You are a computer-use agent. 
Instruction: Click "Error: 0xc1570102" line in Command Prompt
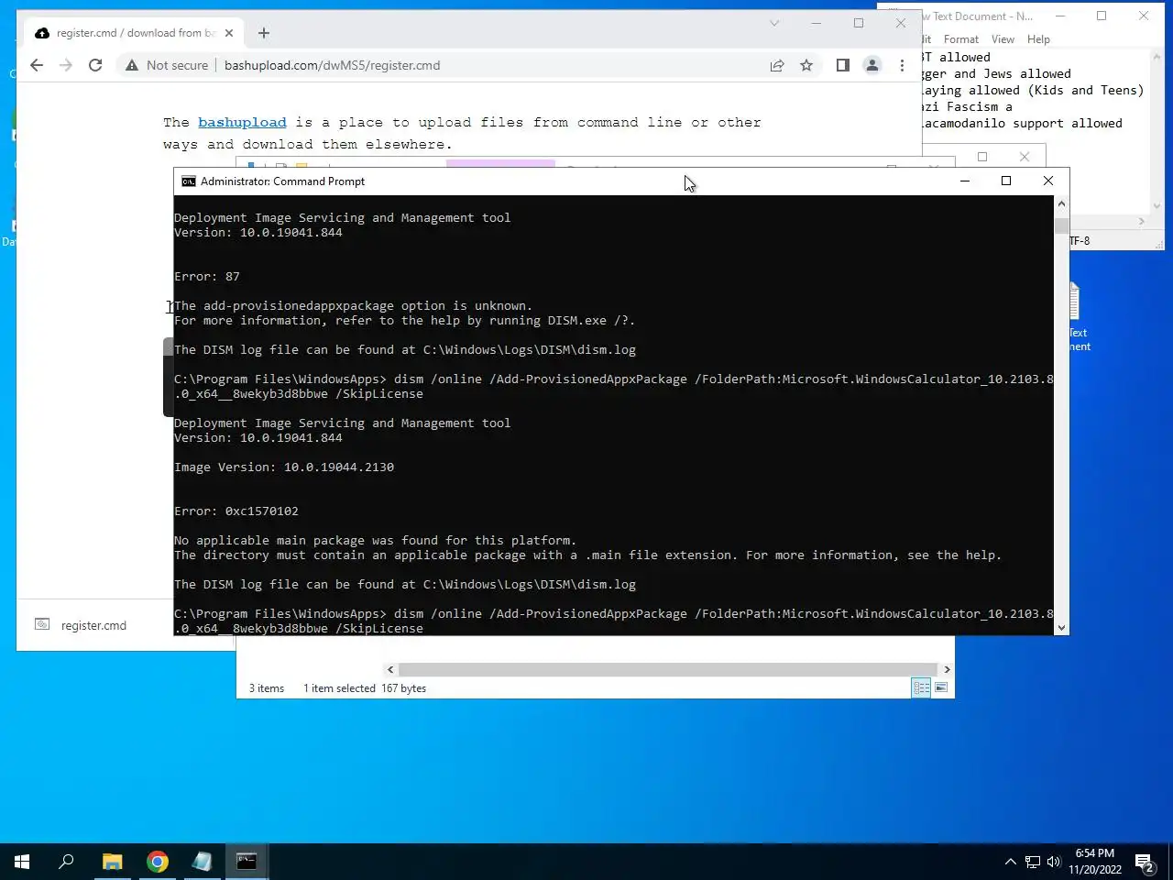236,511
